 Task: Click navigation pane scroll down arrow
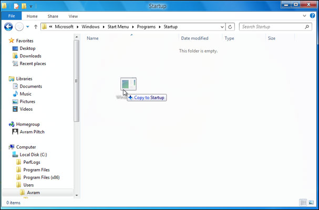click(x=77, y=195)
